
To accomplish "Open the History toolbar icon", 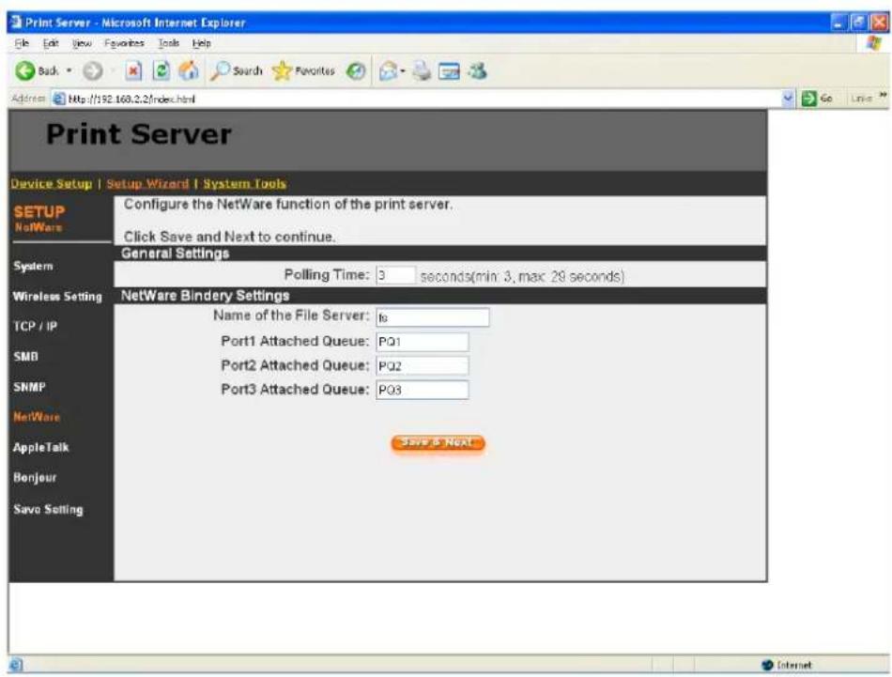I will coord(356,71).
